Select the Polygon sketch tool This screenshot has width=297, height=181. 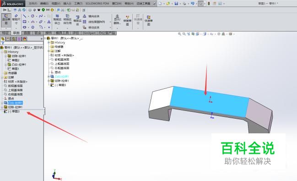tap(32, 27)
